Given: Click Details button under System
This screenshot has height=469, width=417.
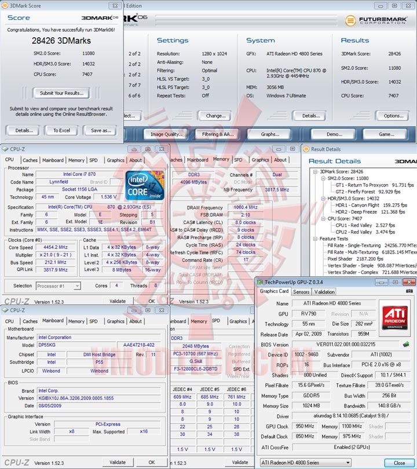Looking at the screenshot, I should pyautogui.click(x=310, y=116).
